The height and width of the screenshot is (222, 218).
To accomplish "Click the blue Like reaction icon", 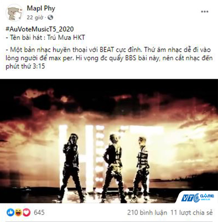I will pos(11,212).
